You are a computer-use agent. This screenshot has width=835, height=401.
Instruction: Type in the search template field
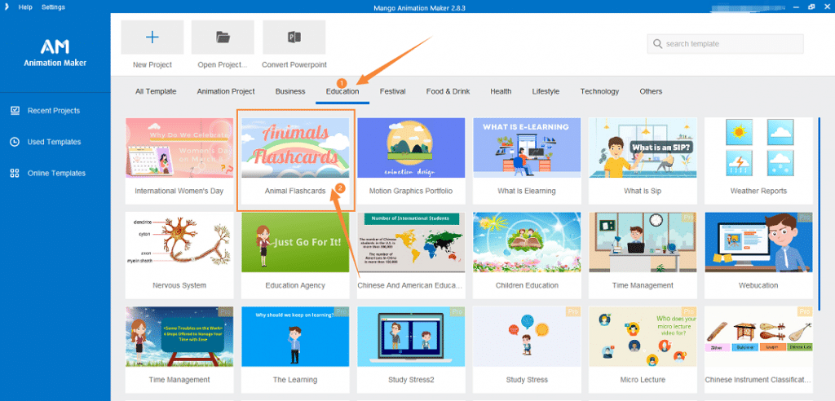(x=730, y=44)
